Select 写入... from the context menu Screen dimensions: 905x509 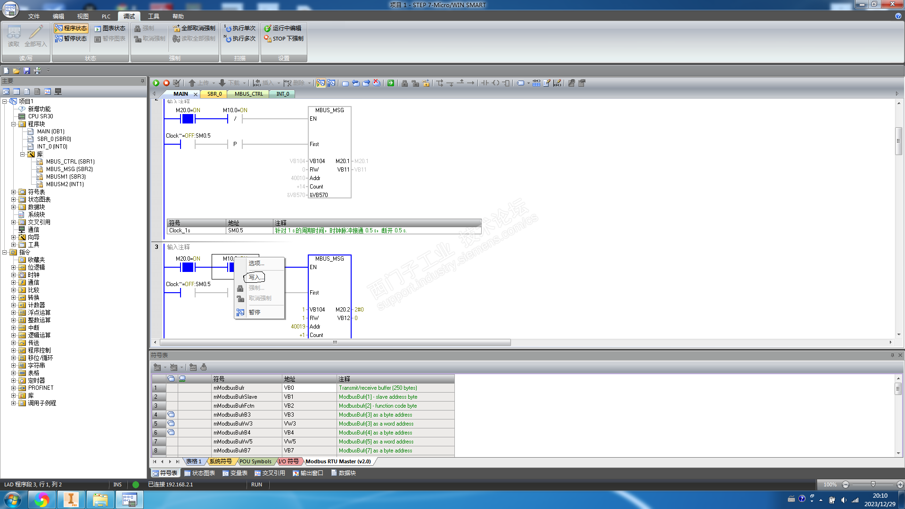coord(256,277)
